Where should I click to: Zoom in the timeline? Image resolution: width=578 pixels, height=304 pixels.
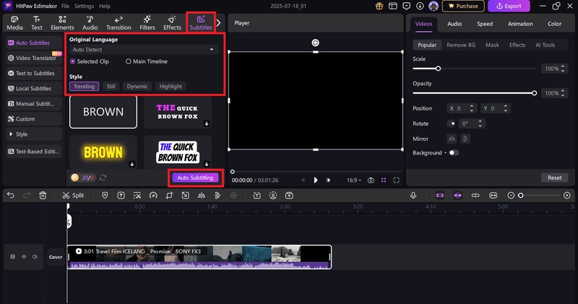567,195
